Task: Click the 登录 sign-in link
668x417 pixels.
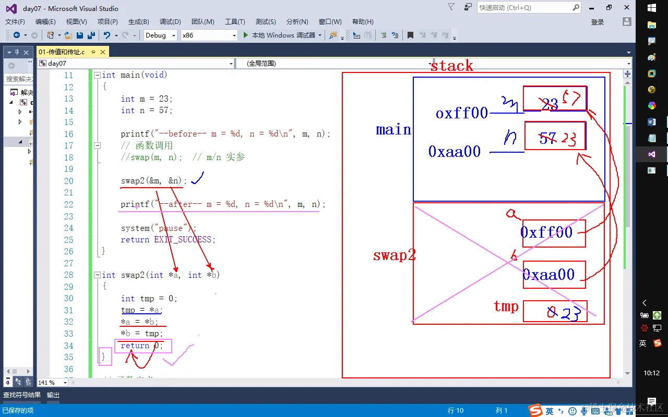Action: coord(598,22)
